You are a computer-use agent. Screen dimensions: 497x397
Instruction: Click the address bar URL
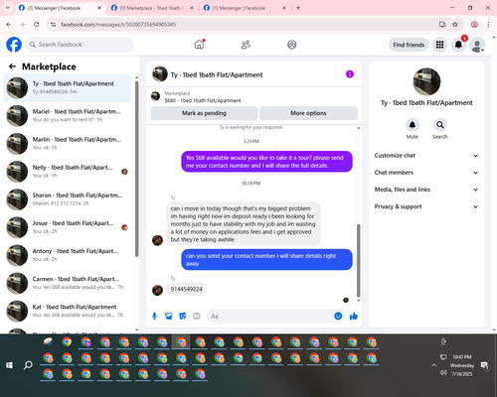tap(118, 25)
